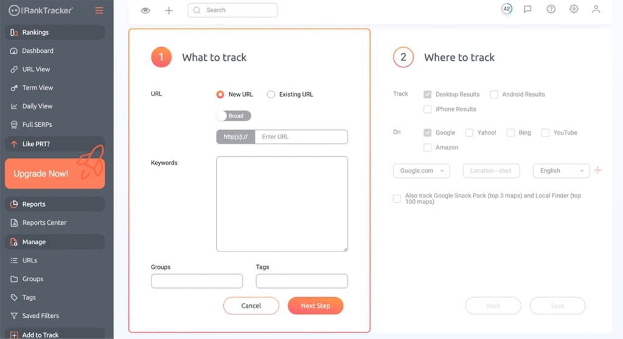
Task: Toggle the Broad match switch
Action: tap(234, 116)
